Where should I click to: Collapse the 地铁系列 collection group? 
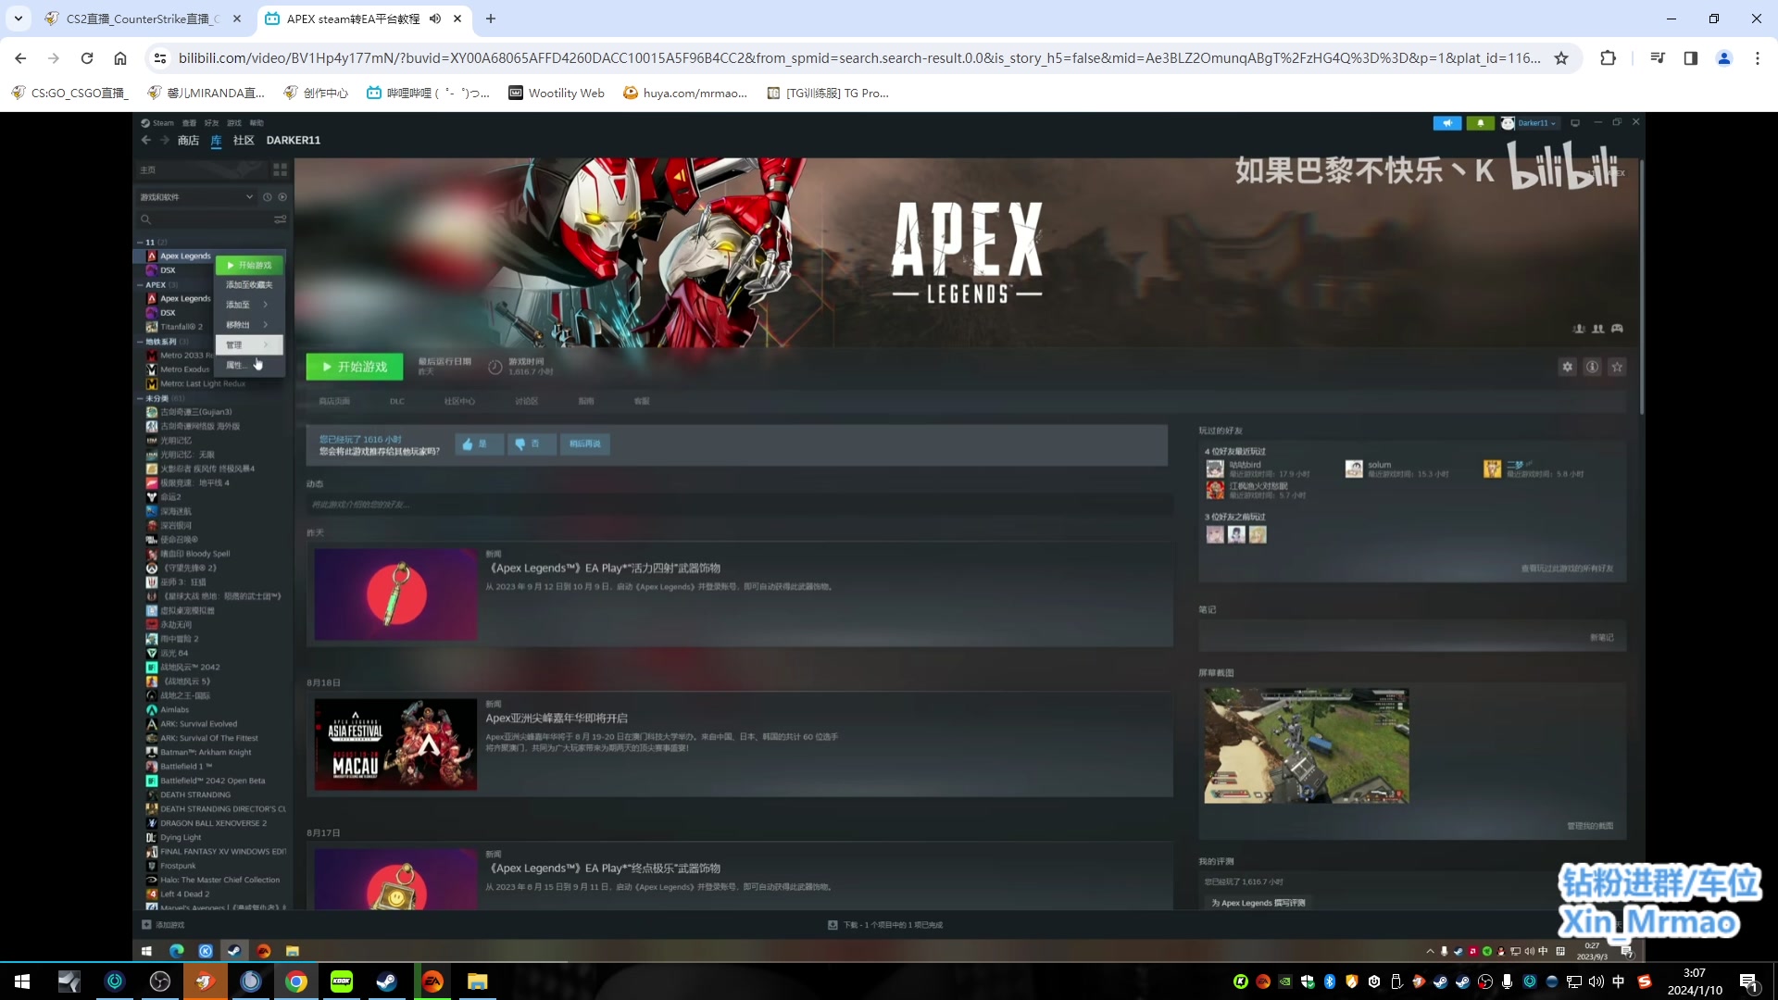(140, 342)
